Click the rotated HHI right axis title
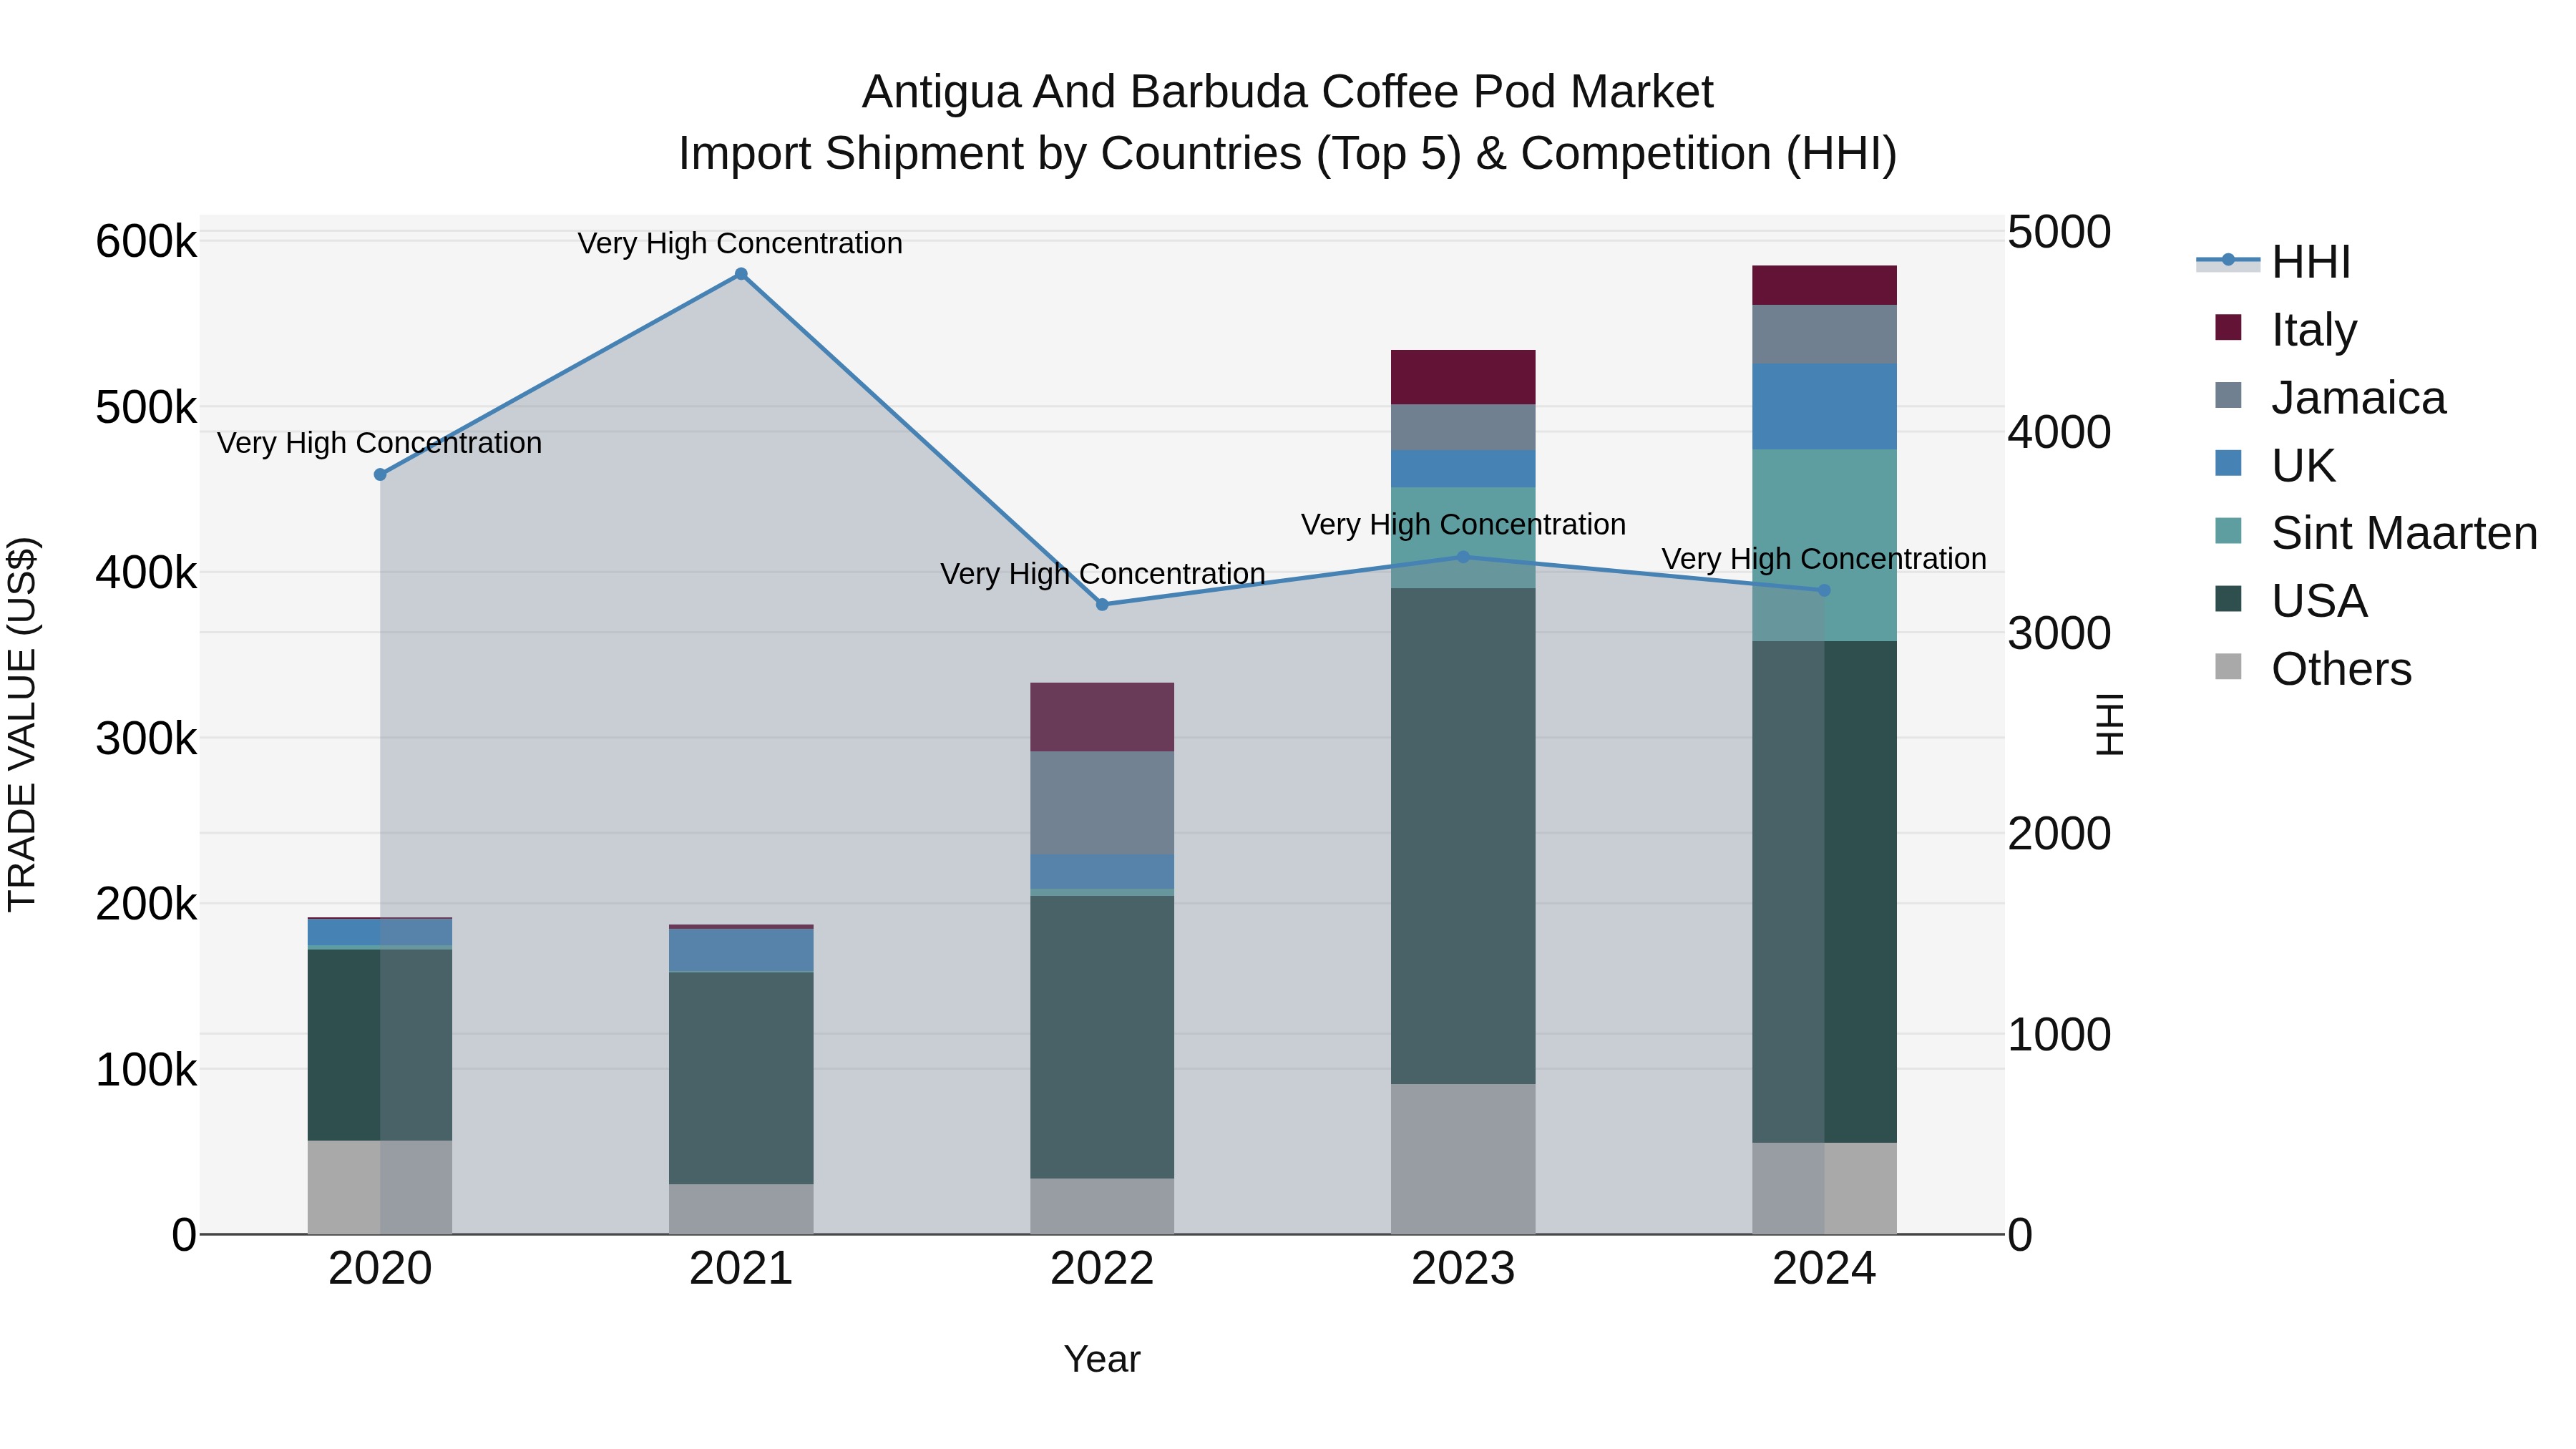Viewport: 2576px width, 1449px height. [x=2109, y=724]
